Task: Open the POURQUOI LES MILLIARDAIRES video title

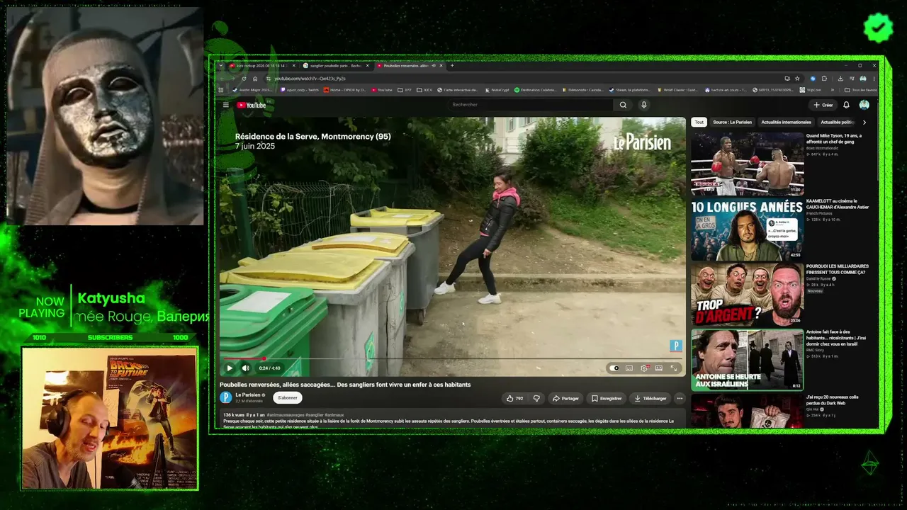Action: [x=838, y=269]
